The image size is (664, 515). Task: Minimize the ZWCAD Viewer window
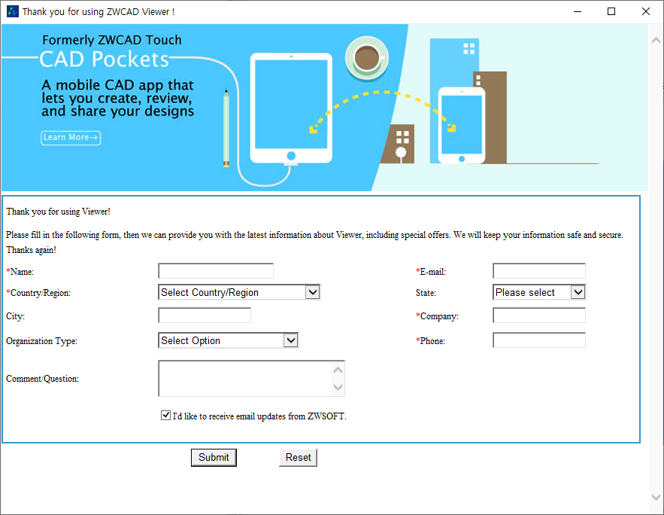coord(578,11)
